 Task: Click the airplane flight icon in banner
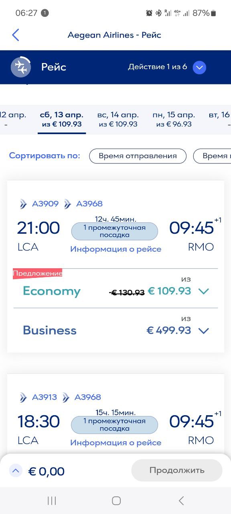[x=21, y=67]
